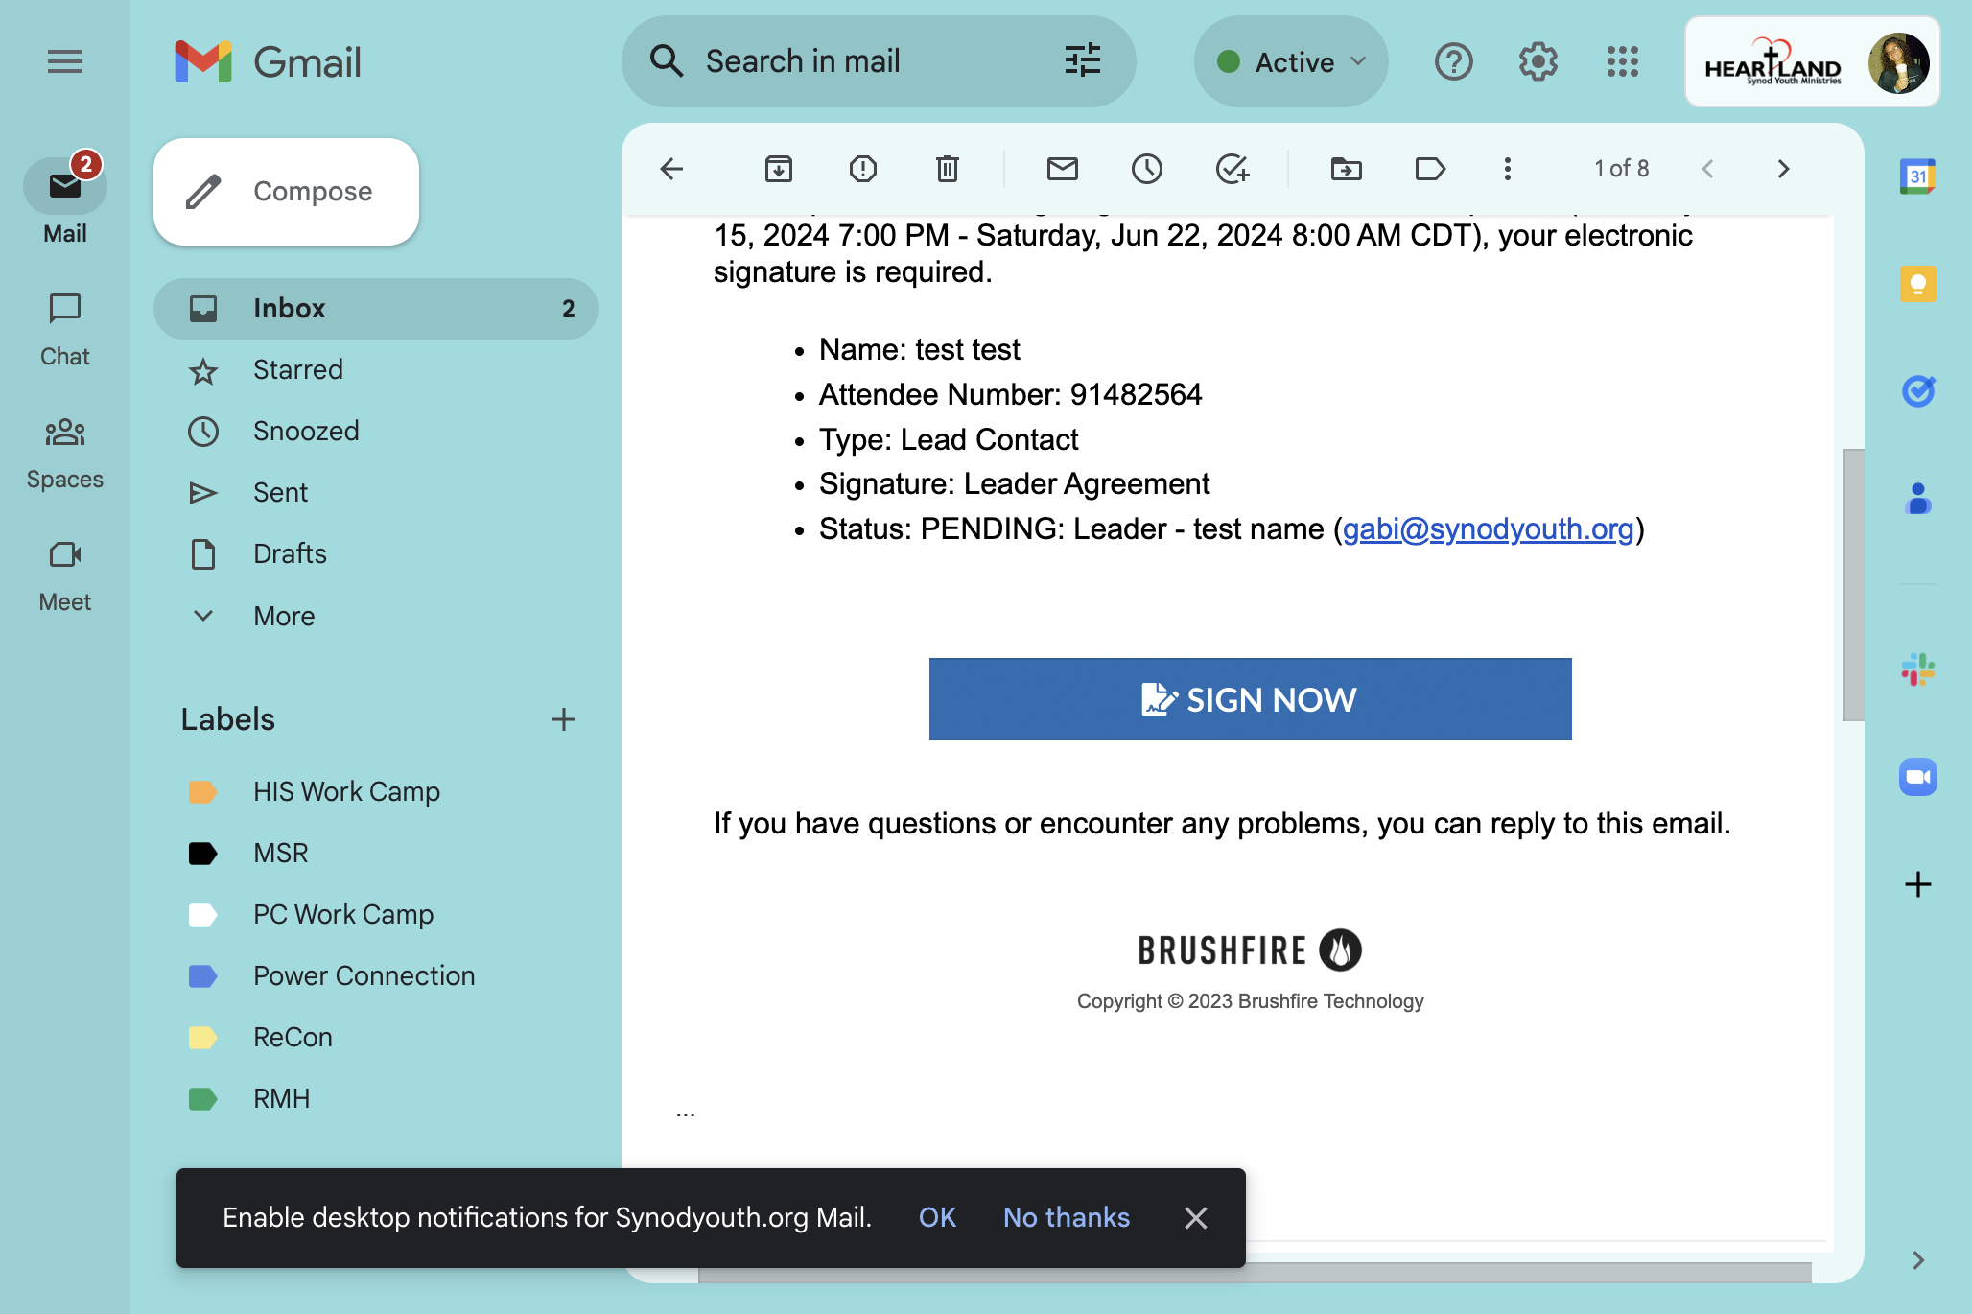The image size is (1972, 1314).
Task: Open the three-dot More options menu
Action: click(x=1508, y=169)
